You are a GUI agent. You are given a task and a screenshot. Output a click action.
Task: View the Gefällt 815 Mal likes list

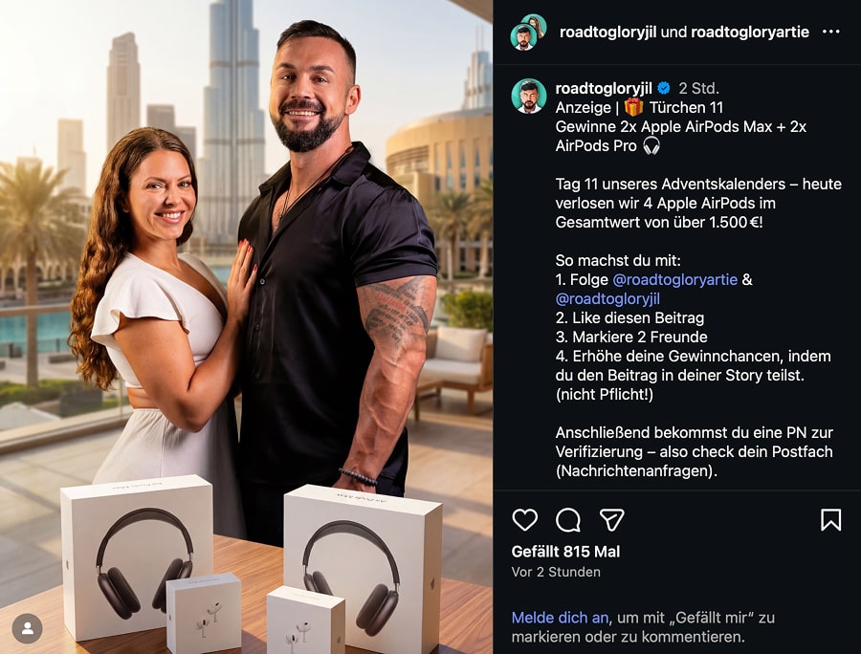tap(565, 552)
